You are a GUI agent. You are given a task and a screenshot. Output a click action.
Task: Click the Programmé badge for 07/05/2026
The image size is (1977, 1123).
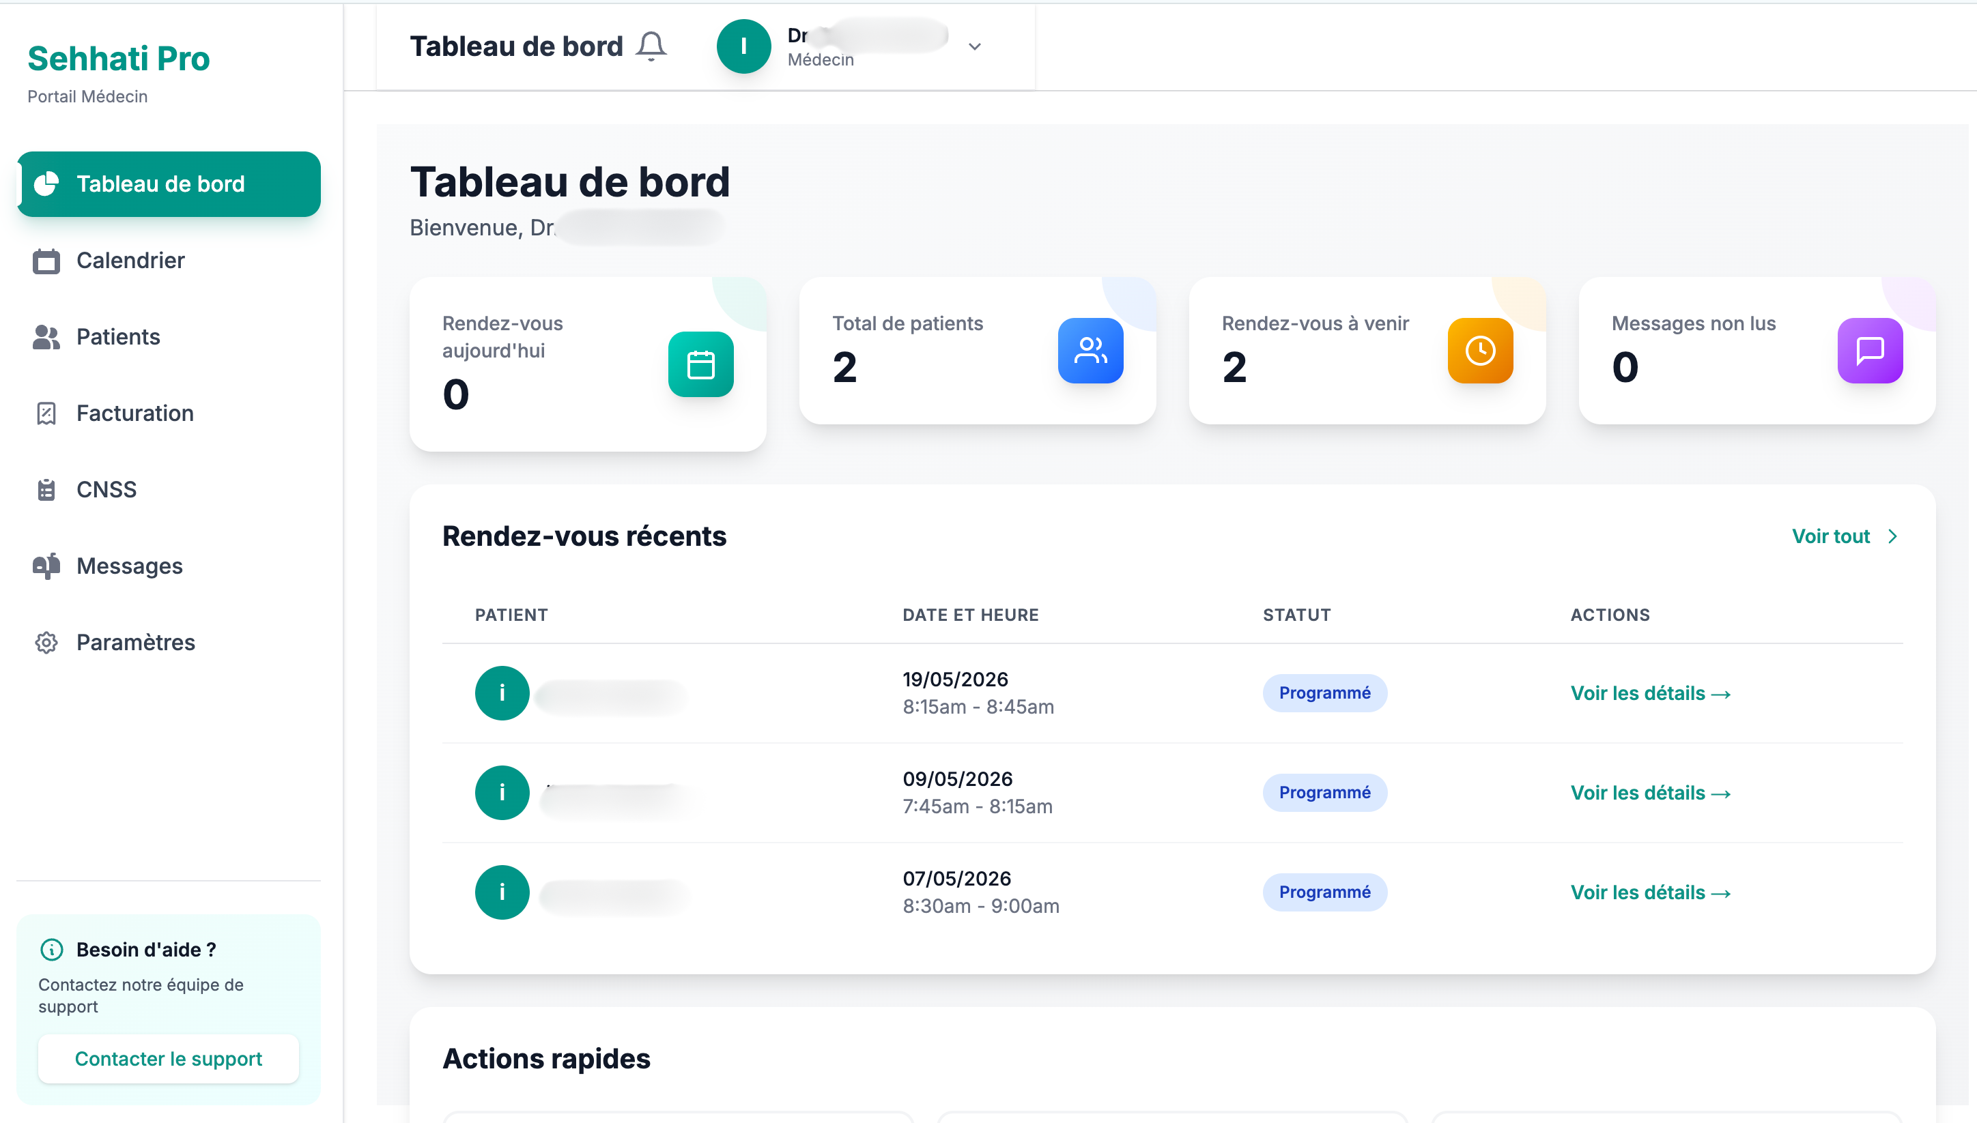(1325, 892)
